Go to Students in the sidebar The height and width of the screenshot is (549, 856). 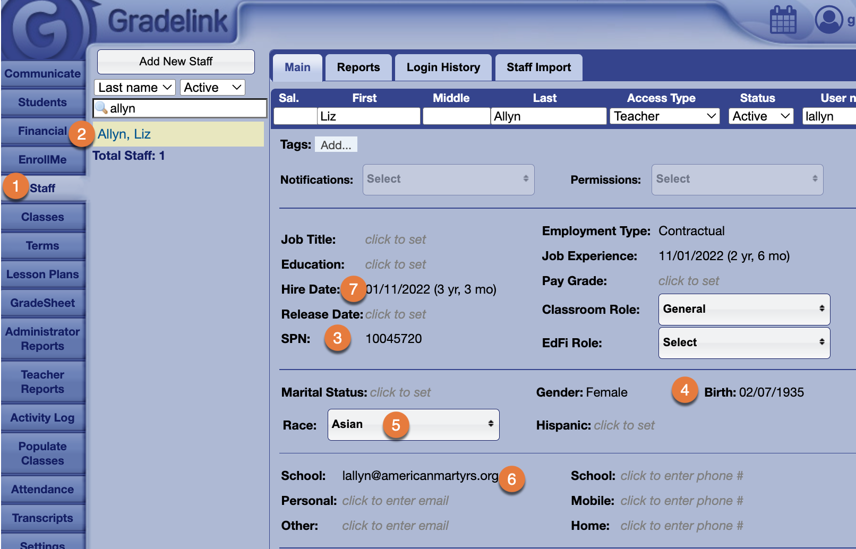pos(42,102)
